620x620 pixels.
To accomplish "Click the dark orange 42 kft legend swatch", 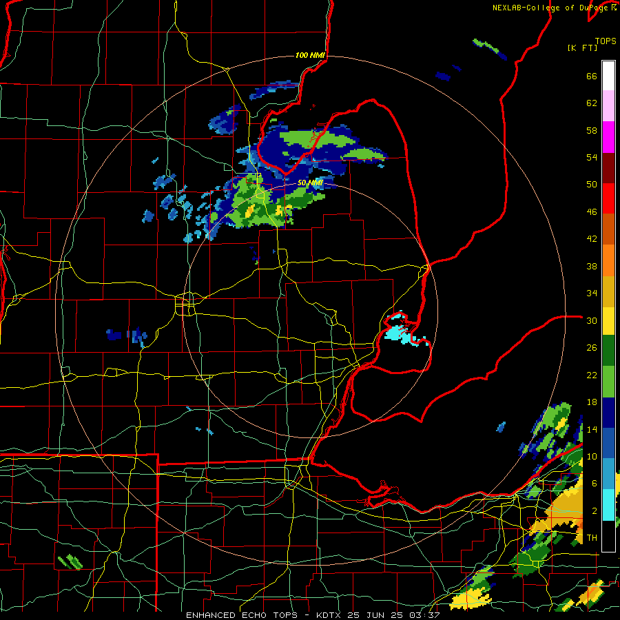I will pyautogui.click(x=608, y=229).
